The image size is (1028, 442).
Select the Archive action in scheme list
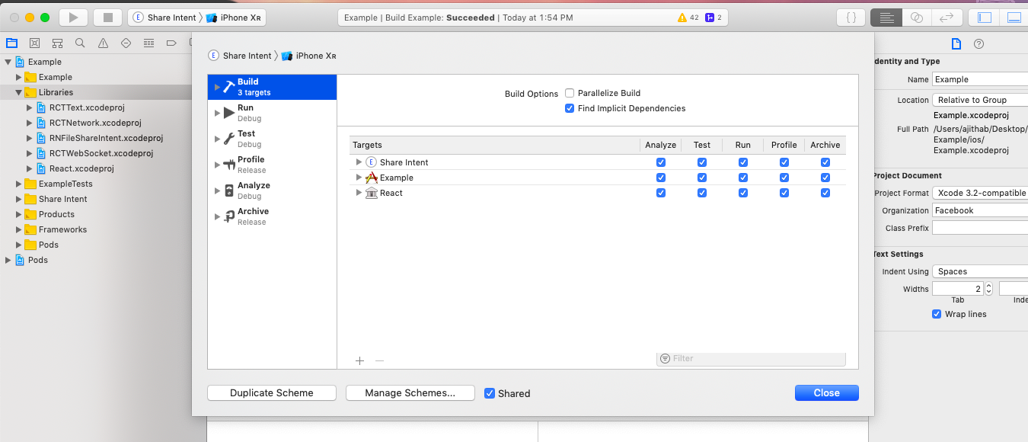pos(253,216)
